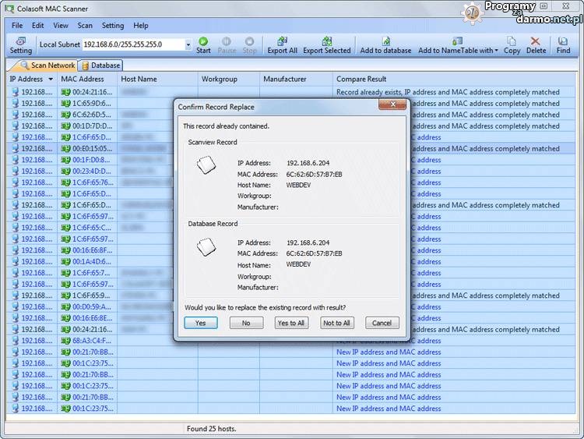
Task: Click the Delete toolbar icon
Action: [536, 45]
